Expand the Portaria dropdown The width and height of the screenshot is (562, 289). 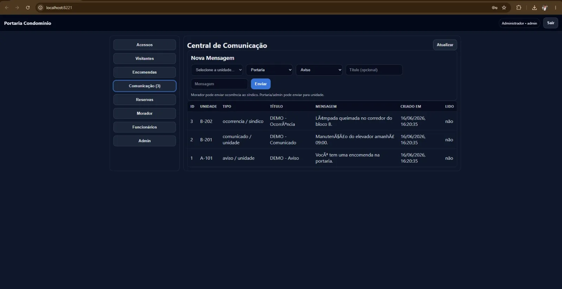pos(269,70)
